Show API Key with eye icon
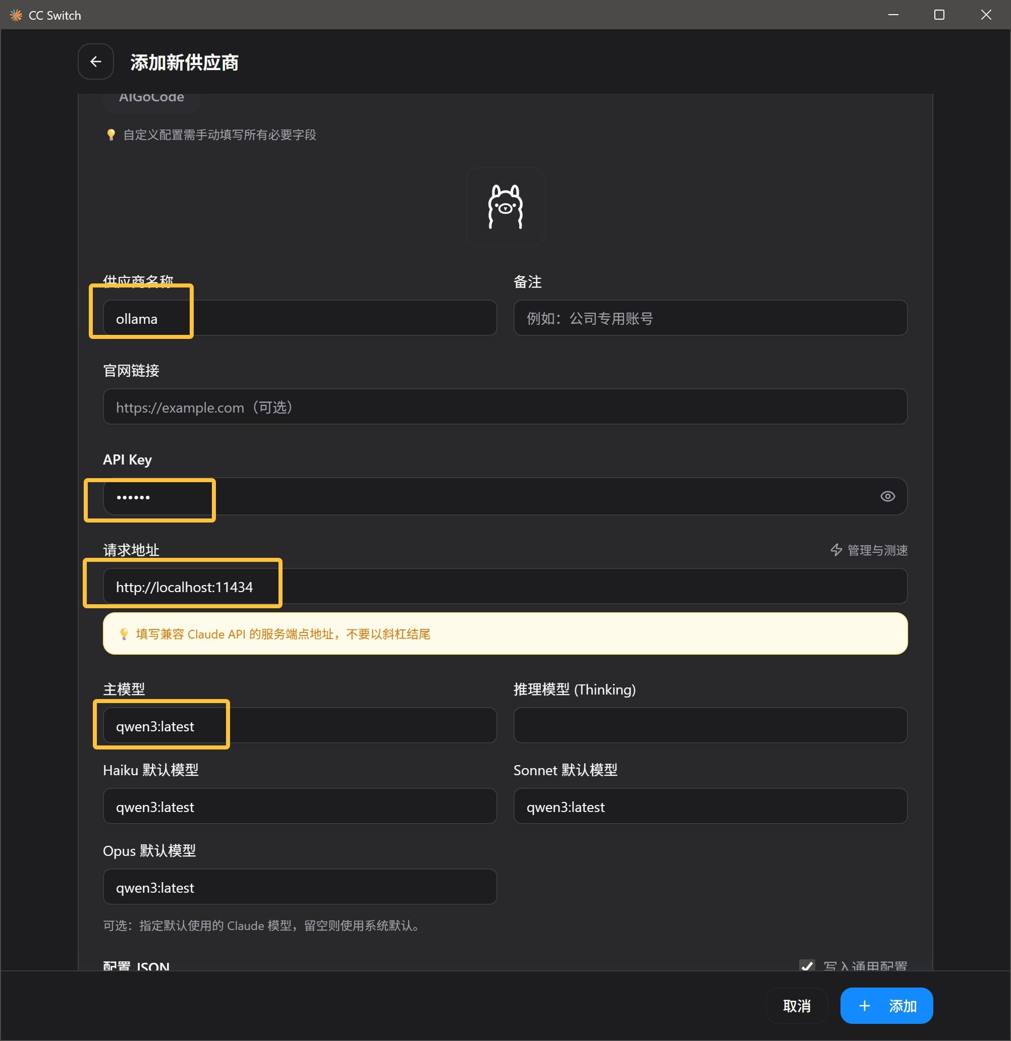The height and width of the screenshot is (1041, 1011). click(887, 496)
